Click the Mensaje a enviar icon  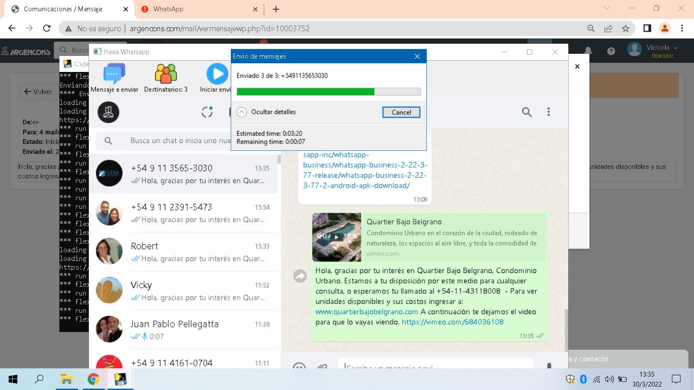point(115,74)
